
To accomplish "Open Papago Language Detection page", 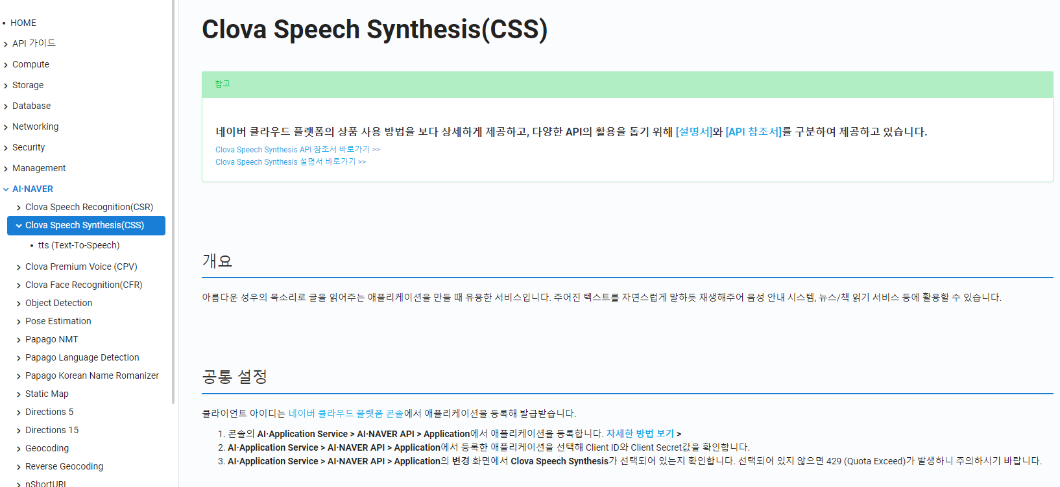I will [x=82, y=357].
